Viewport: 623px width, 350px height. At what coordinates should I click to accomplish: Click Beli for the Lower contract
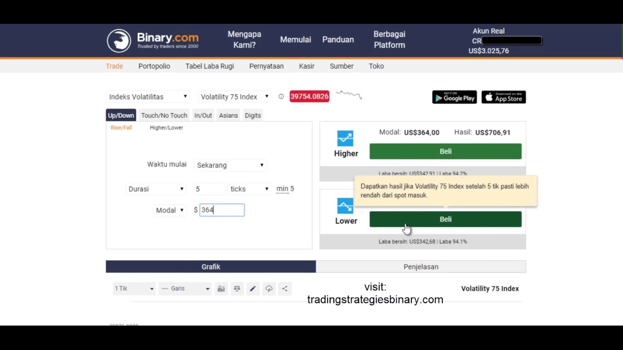point(445,219)
